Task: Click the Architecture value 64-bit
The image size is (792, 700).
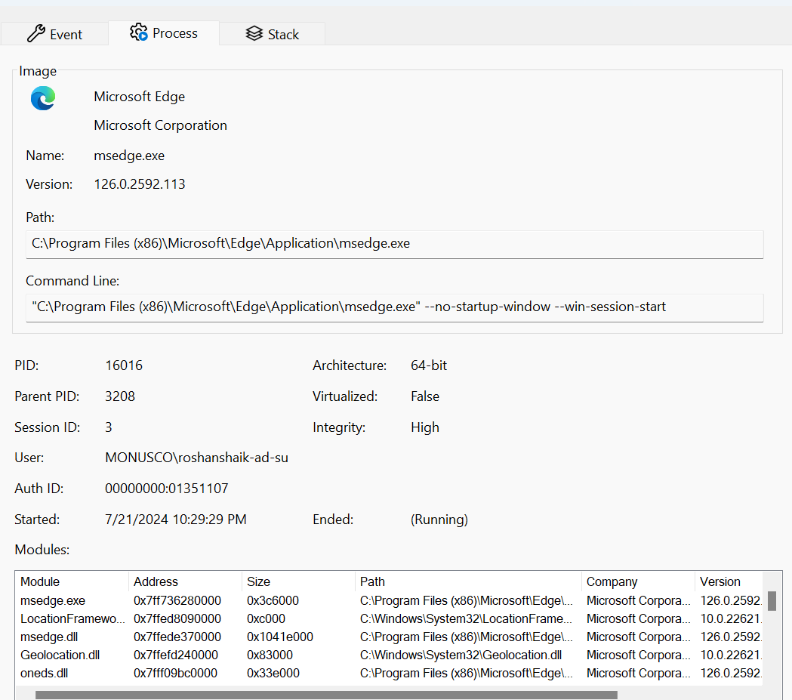Action: 429,365
